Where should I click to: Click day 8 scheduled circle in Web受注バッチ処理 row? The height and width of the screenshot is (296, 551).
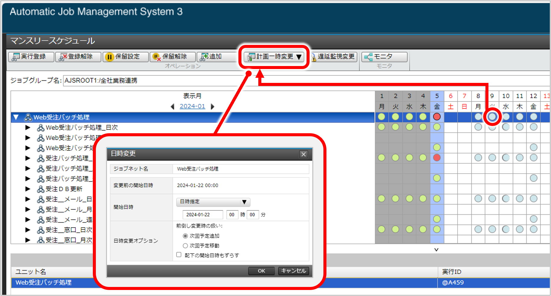click(x=478, y=117)
